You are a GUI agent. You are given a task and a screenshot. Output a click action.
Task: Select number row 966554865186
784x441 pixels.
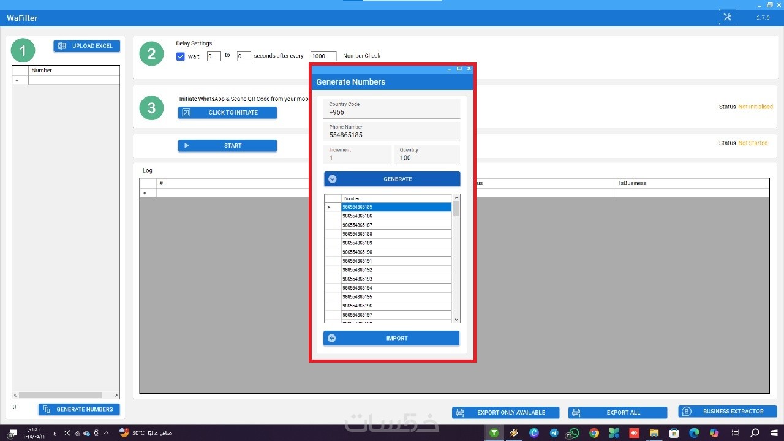396,216
